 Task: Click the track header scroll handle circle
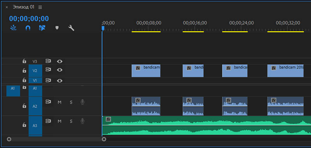(9, 139)
